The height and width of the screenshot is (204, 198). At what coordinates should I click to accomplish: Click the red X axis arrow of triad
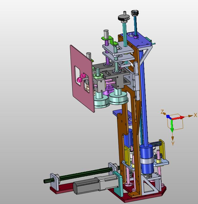click(x=178, y=118)
